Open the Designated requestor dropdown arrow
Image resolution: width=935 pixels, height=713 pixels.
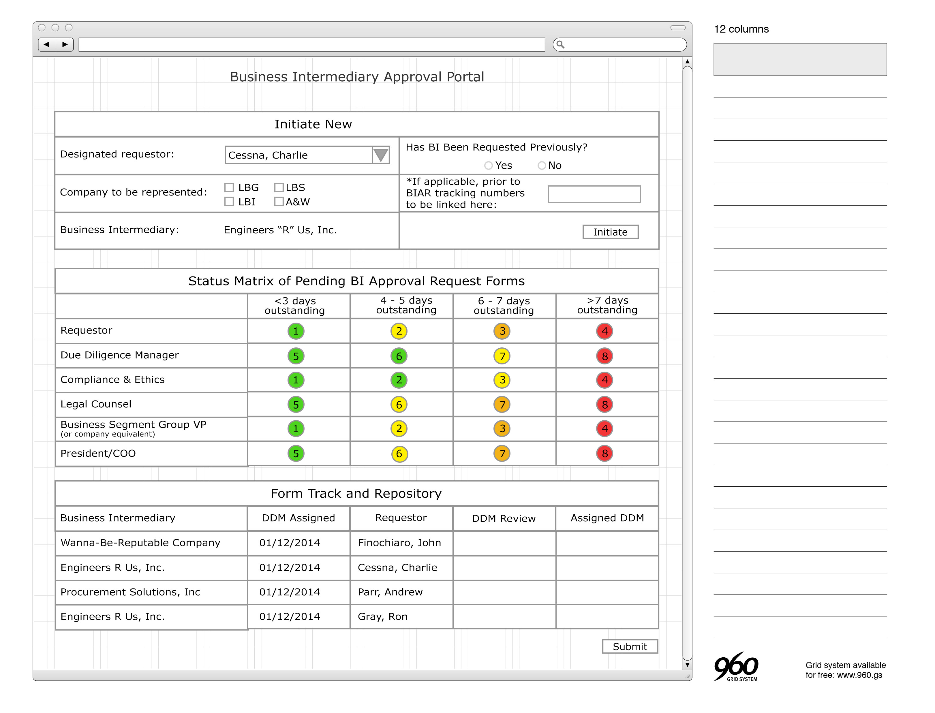point(381,155)
